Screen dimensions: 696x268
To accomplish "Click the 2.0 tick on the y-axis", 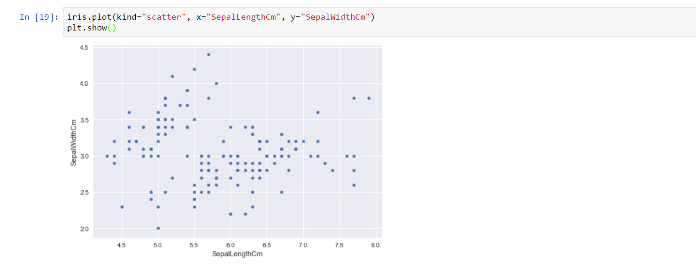I will pos(85,229).
